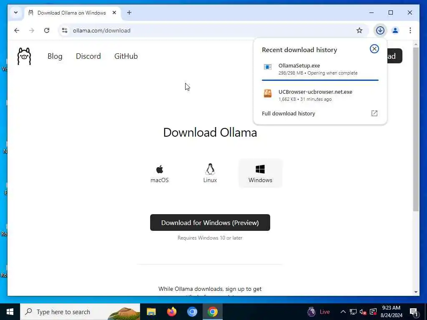This screenshot has width=427, height=320.
Task: Open the GitHub link
Action: pyautogui.click(x=126, y=56)
